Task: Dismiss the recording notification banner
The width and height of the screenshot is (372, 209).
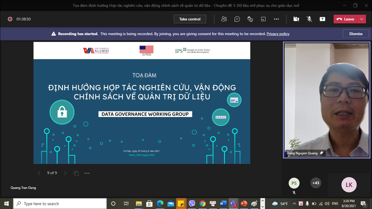Action: click(356, 34)
